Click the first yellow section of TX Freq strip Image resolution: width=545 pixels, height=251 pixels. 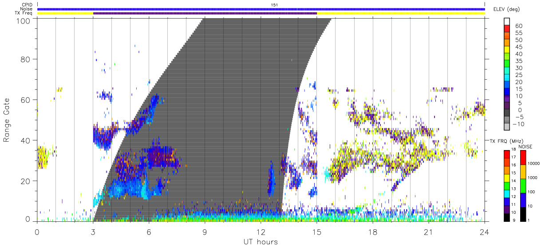click(x=65, y=13)
